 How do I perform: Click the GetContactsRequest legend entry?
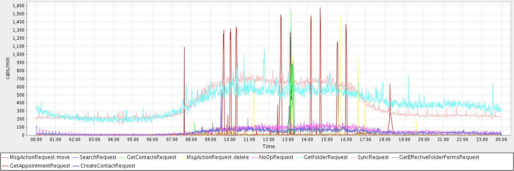coord(152,157)
